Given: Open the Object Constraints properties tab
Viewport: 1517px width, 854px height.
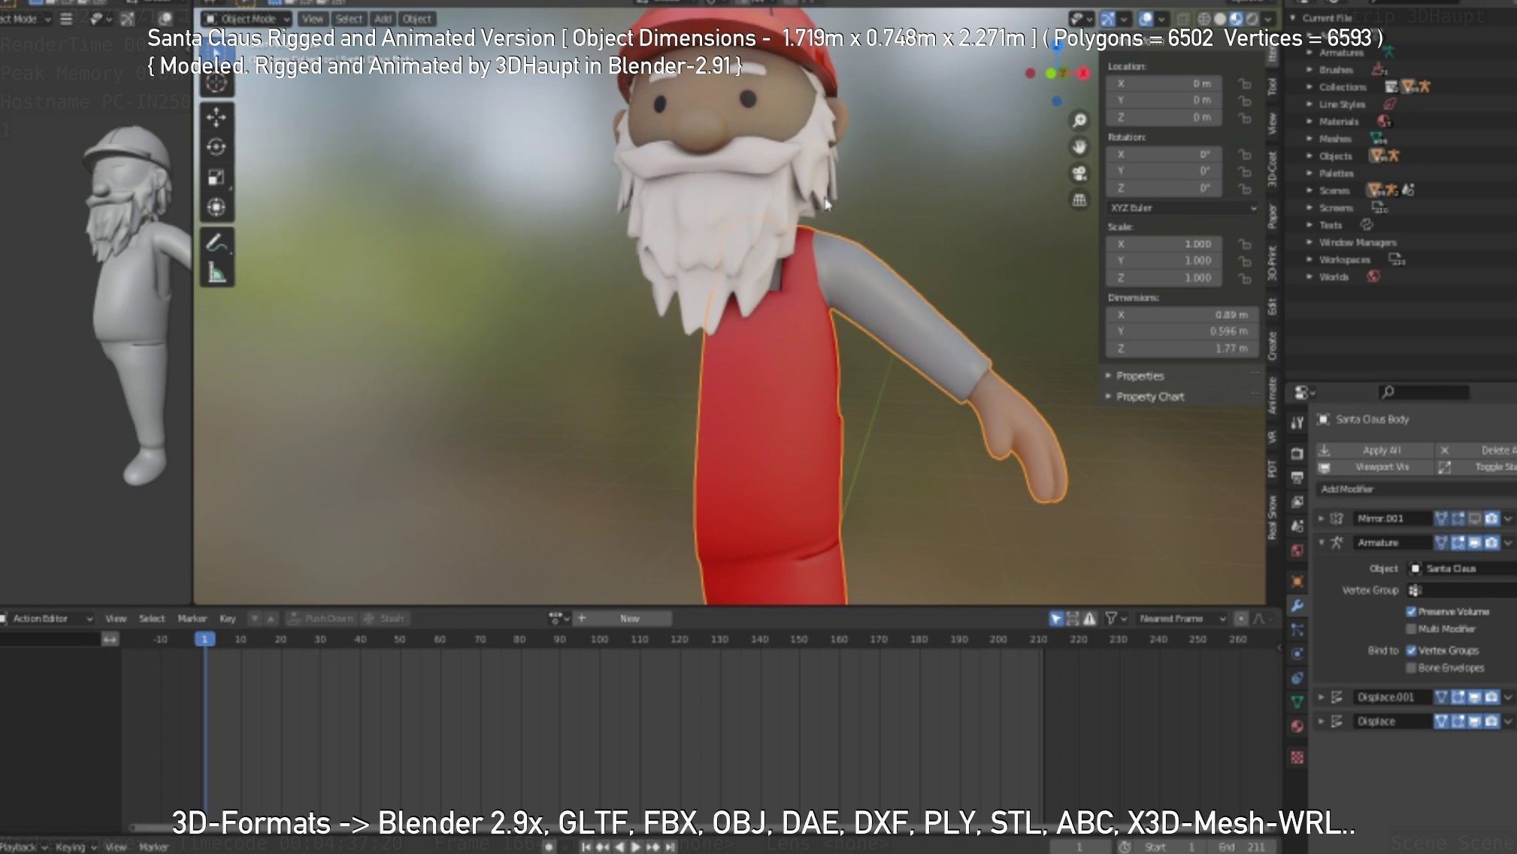Looking at the screenshot, I should pos(1297,678).
